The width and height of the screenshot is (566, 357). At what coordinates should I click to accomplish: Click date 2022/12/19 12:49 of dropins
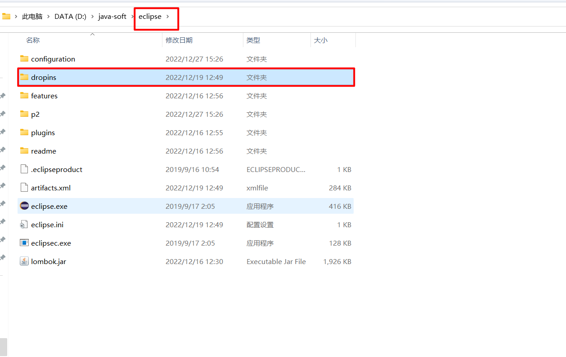pos(194,77)
